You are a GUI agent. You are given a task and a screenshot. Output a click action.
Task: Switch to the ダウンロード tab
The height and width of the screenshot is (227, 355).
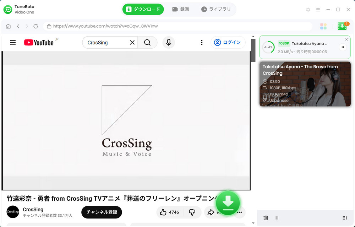(x=143, y=9)
